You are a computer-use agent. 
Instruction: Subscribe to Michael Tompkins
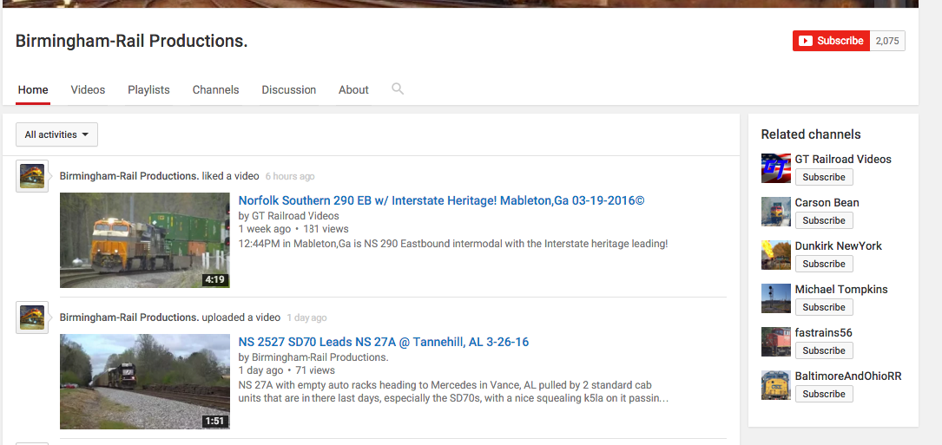824,307
